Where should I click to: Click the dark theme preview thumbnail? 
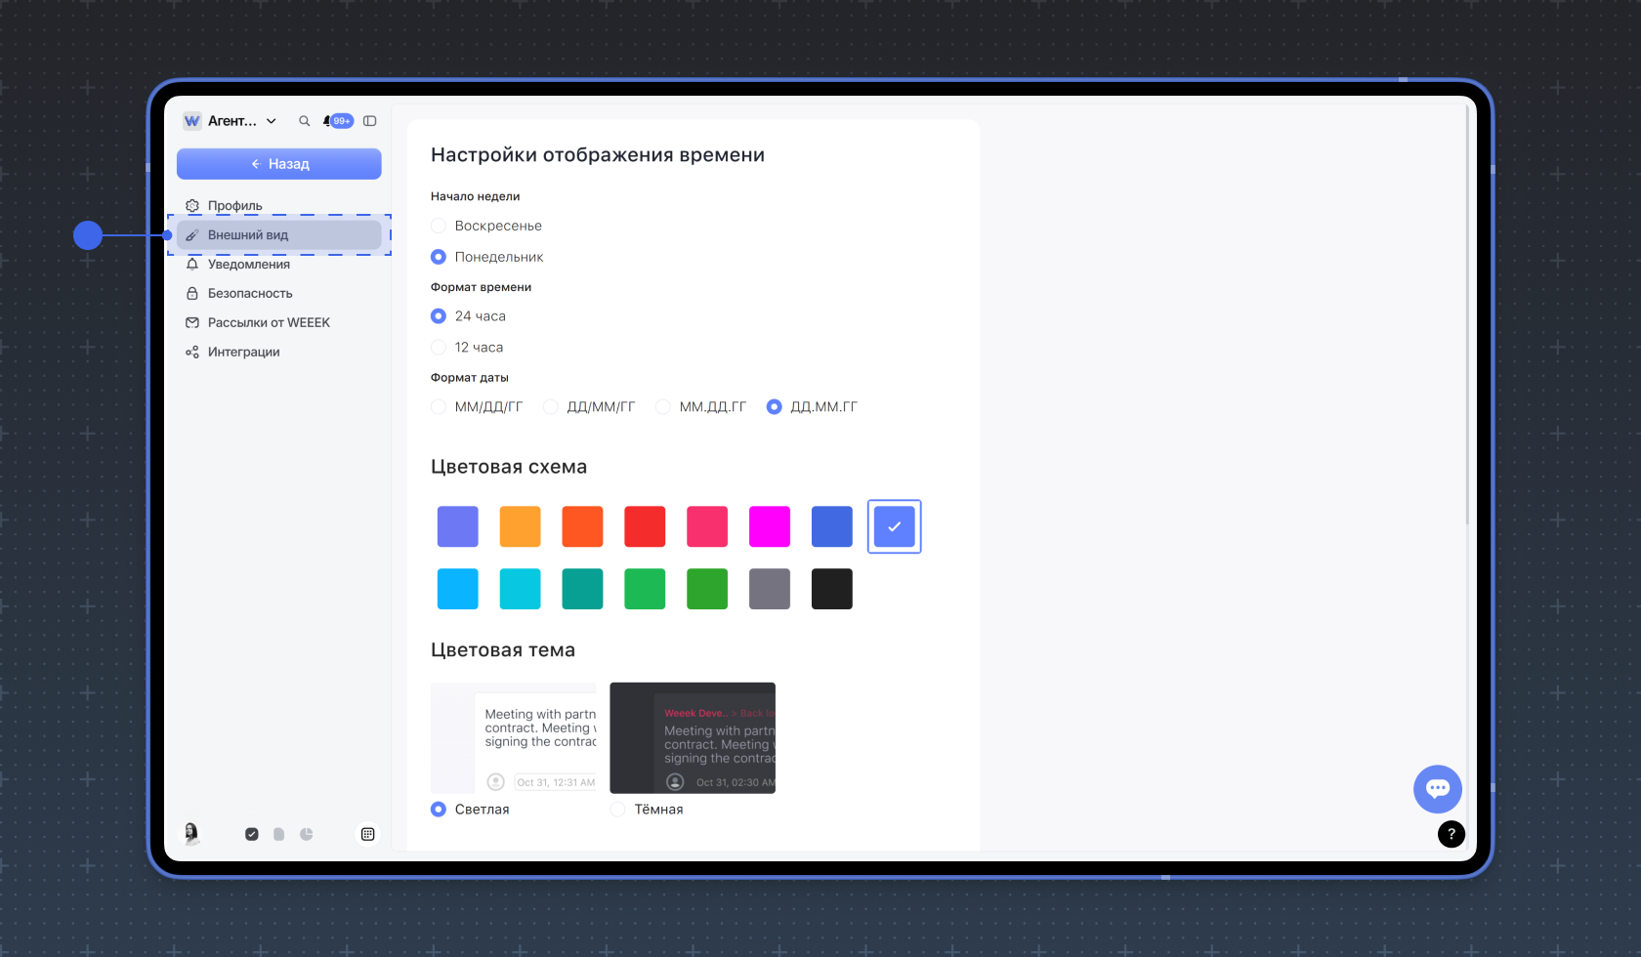point(693,738)
